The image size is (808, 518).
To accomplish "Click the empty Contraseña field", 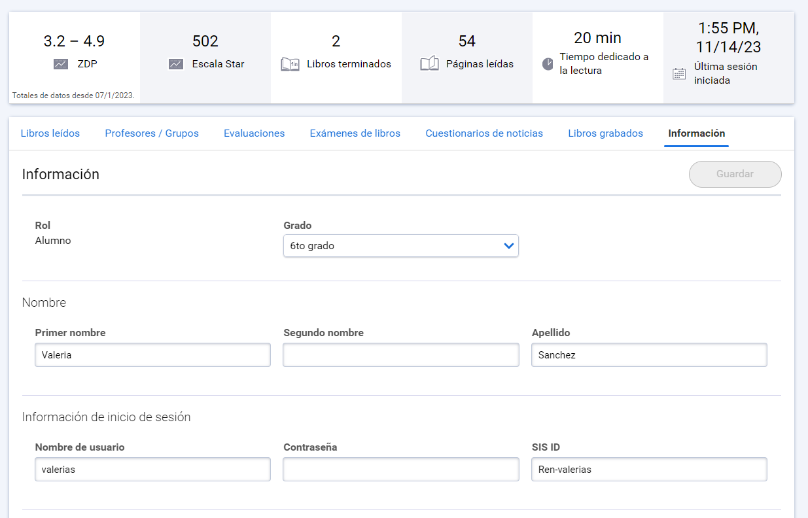I will (401, 470).
